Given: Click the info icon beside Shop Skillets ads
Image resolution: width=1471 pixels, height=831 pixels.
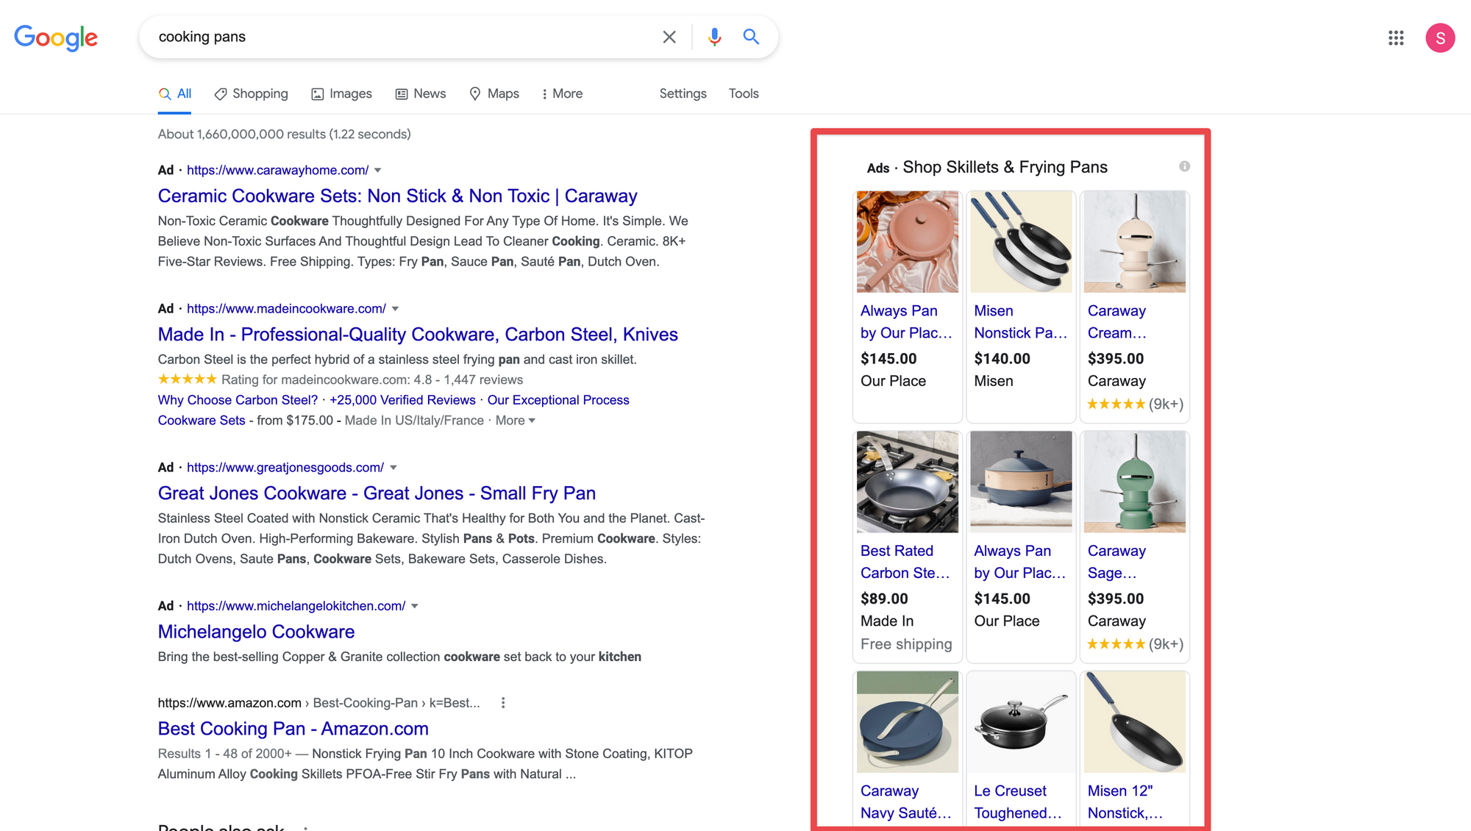Looking at the screenshot, I should pyautogui.click(x=1184, y=166).
